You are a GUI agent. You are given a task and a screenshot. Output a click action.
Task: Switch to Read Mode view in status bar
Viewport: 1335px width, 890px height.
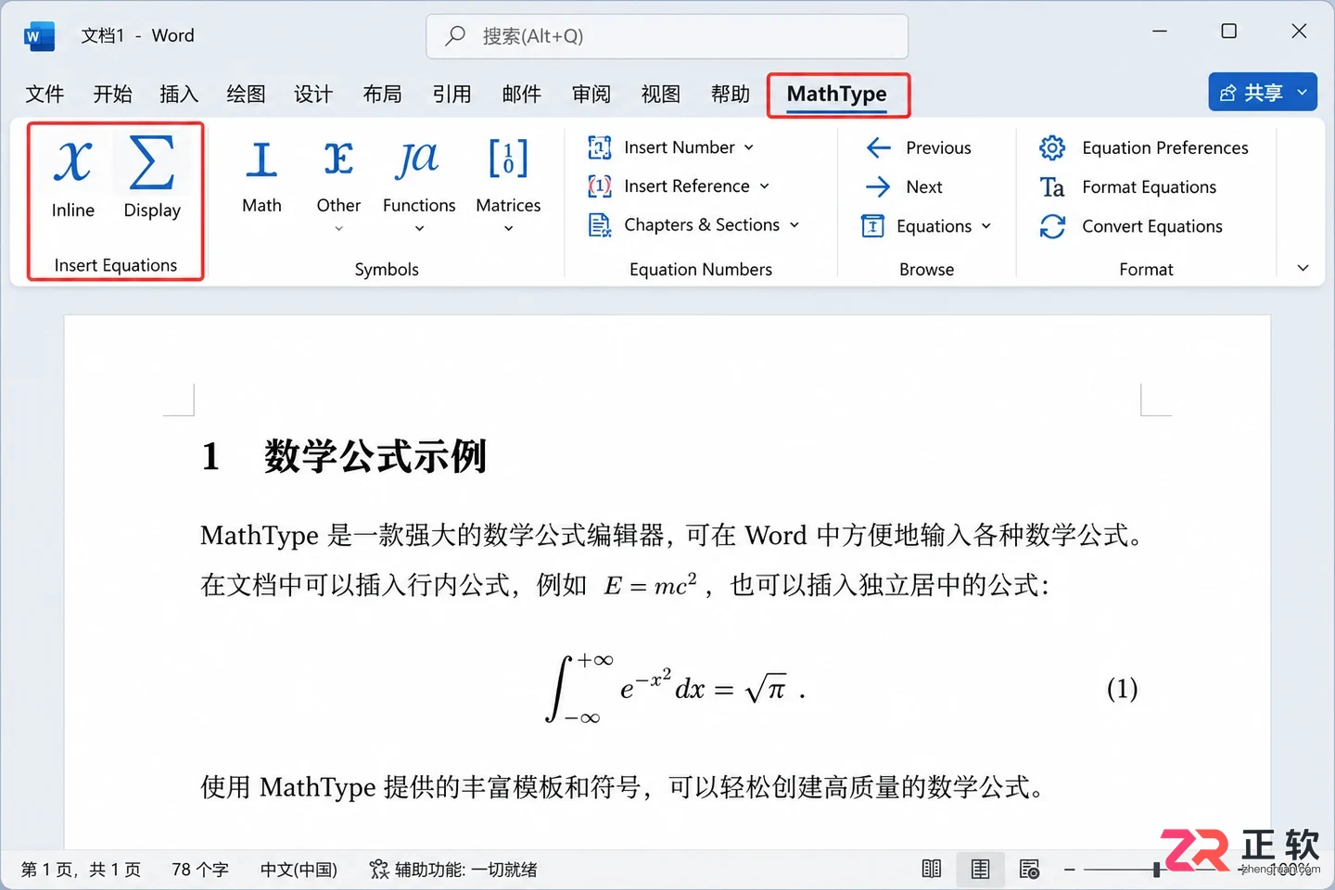click(x=932, y=869)
